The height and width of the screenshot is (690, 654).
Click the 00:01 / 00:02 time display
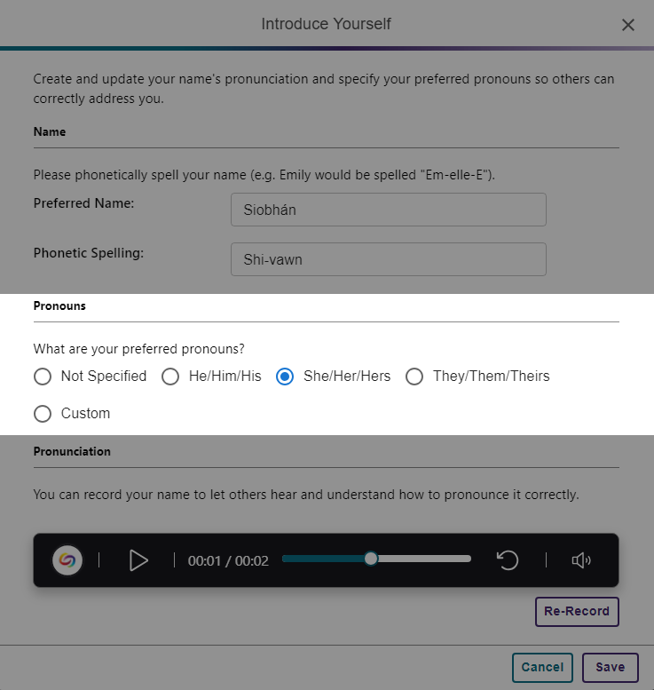click(228, 561)
